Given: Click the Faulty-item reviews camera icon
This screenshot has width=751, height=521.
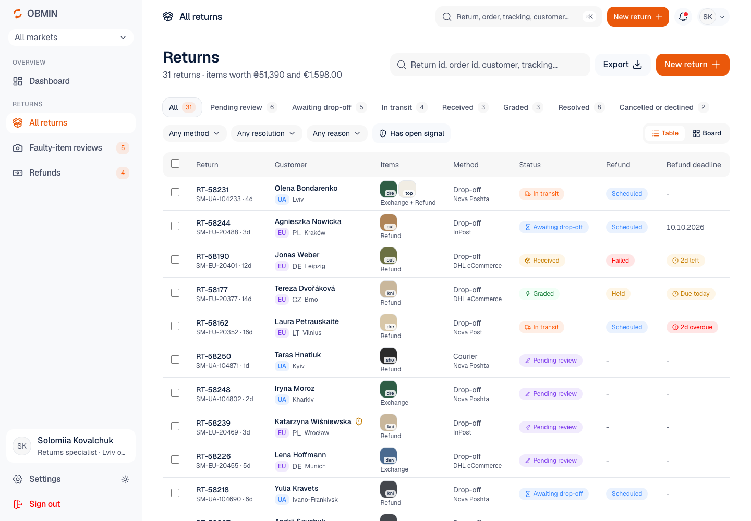Looking at the screenshot, I should point(18,148).
